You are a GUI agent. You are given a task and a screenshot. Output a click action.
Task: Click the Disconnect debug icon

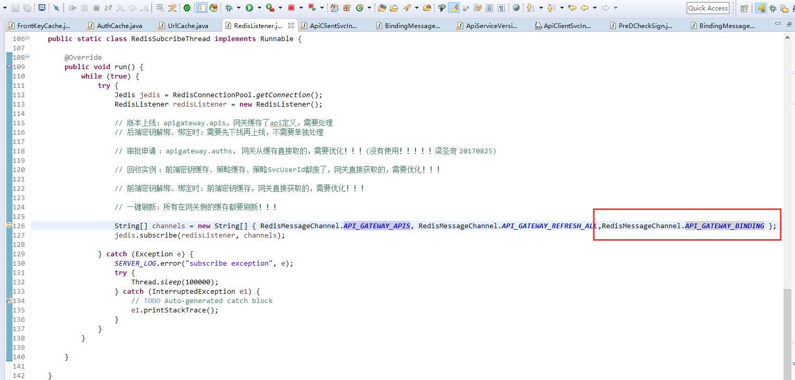coord(108,8)
